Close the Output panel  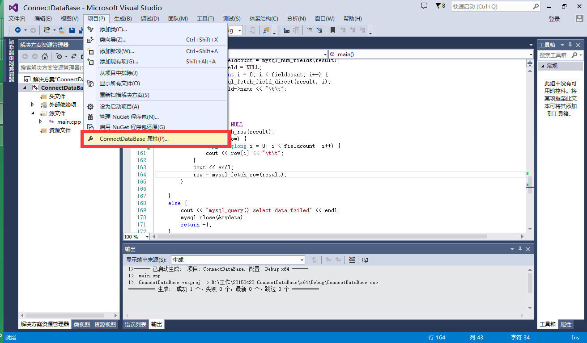pyautogui.click(x=528, y=249)
